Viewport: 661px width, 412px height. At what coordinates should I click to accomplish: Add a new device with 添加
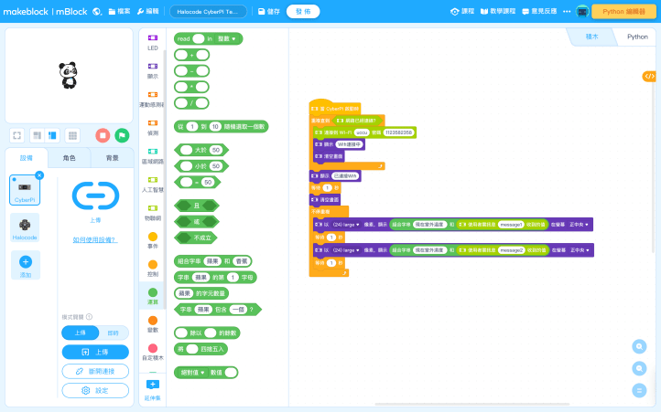click(24, 265)
